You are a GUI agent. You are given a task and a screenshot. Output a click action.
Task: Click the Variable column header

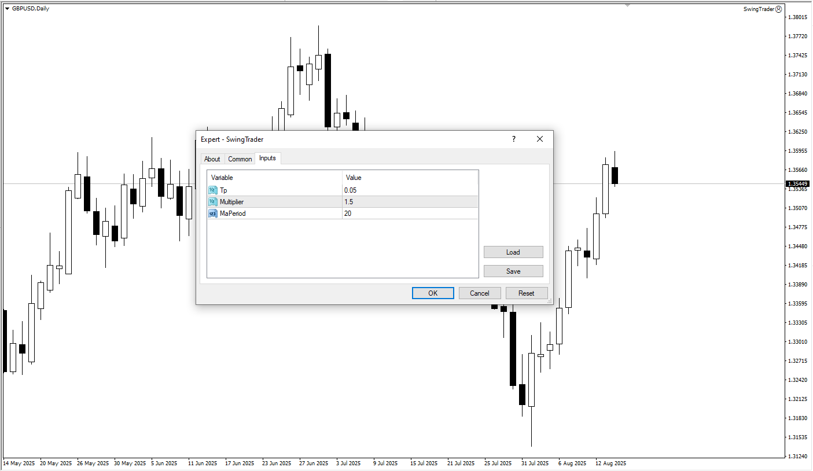pyautogui.click(x=274, y=178)
